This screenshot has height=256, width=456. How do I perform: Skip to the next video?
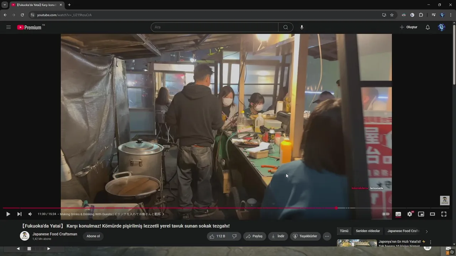point(19,214)
